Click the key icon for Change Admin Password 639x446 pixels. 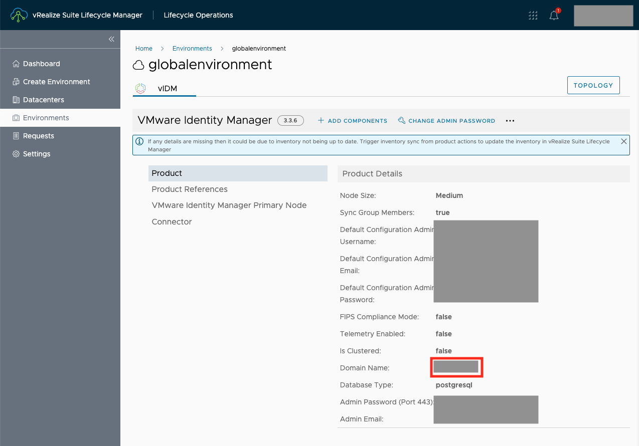point(401,120)
